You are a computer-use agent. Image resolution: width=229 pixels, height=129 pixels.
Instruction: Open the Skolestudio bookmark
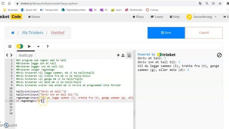[134, 10]
